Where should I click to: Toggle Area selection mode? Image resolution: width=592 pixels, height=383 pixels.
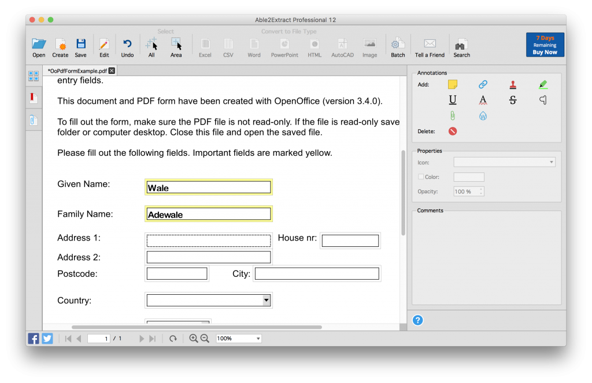(x=176, y=46)
